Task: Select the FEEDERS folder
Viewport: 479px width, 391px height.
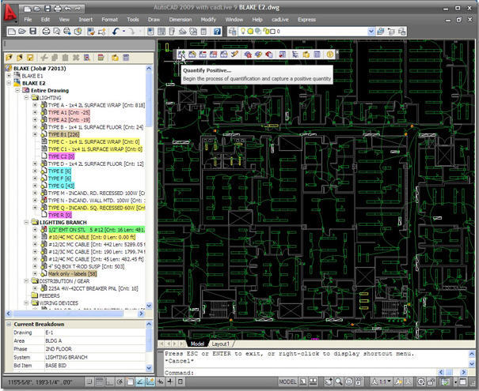Action: coord(50,295)
